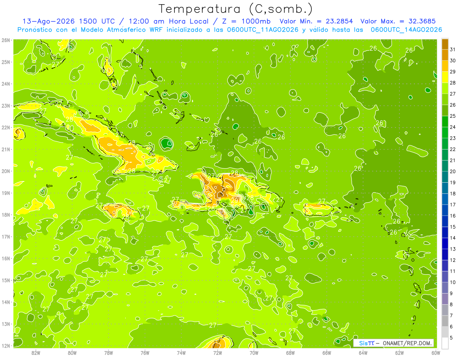This screenshot has width=463, height=358.
Task: Click the '17N' latitude axis label
Action: coord(6,237)
